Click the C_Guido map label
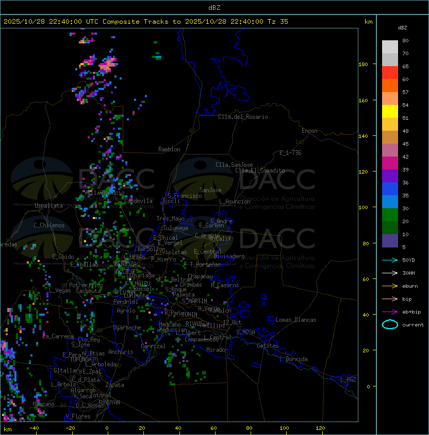The height and width of the screenshot is (435, 429). (x=63, y=257)
